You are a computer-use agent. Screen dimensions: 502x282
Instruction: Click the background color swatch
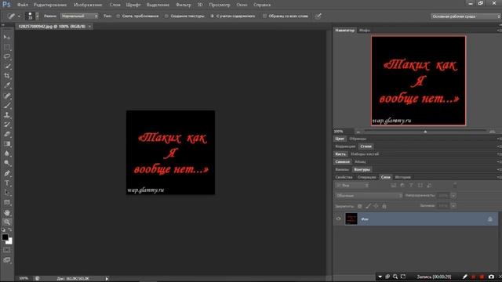(x=9, y=241)
